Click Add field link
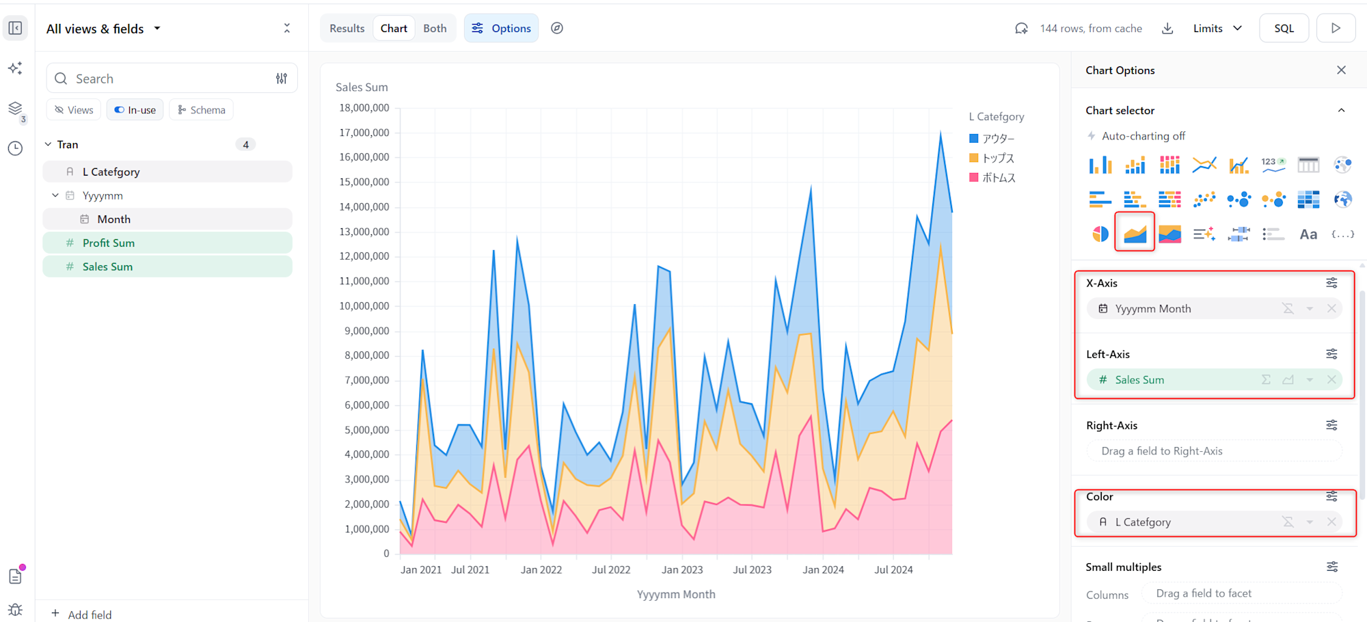This screenshot has height=622, width=1367. pyautogui.click(x=82, y=614)
